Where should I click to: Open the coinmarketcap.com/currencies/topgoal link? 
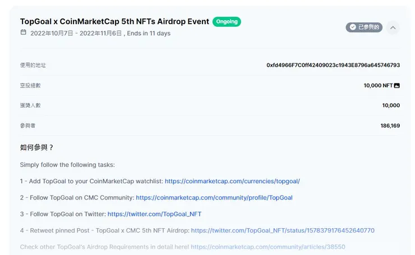point(232,181)
